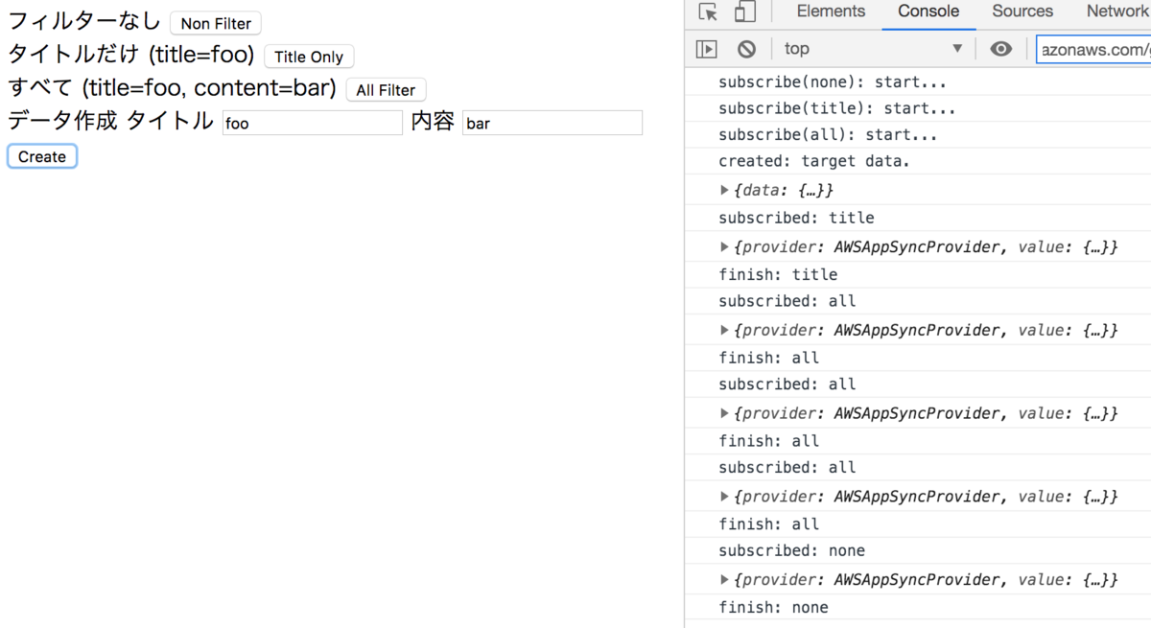Clear the console with the ban icon
The image size is (1151, 628).
[x=747, y=49]
